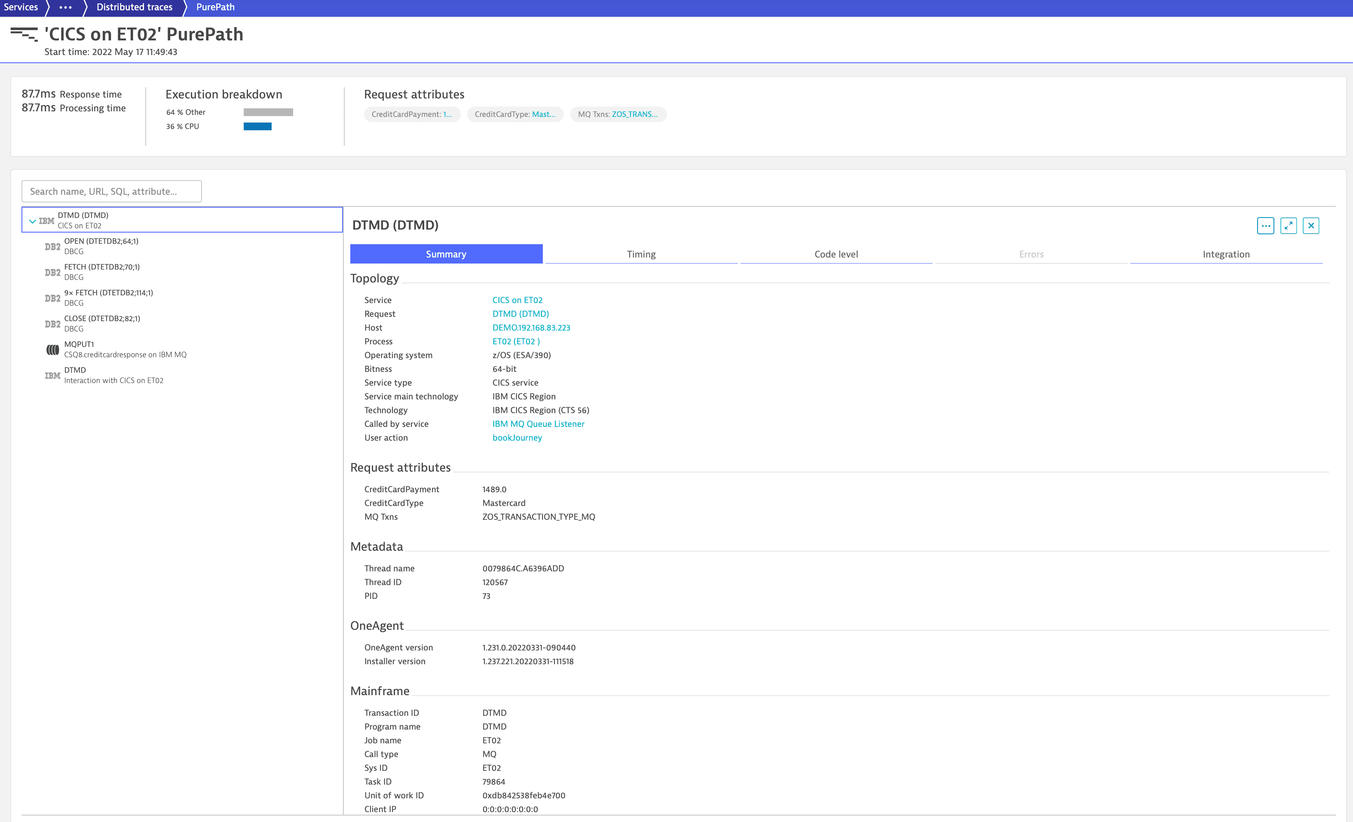Open the Code level tab
The image size is (1353, 822).
(x=836, y=254)
